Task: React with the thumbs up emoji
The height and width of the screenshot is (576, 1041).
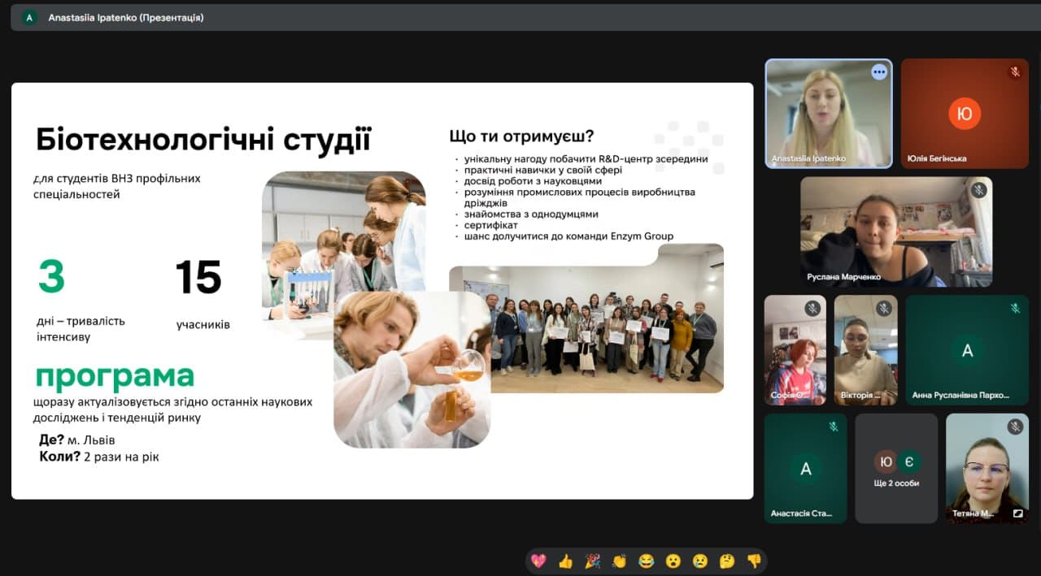Action: pyautogui.click(x=565, y=561)
